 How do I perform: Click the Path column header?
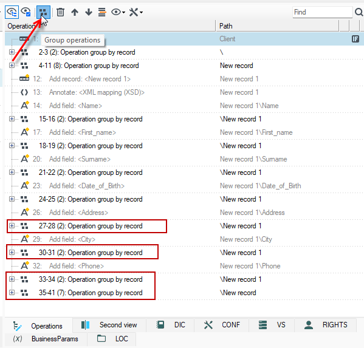pos(277,26)
